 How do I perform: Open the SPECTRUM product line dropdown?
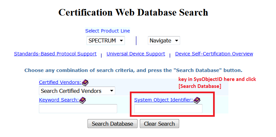pos(106,40)
